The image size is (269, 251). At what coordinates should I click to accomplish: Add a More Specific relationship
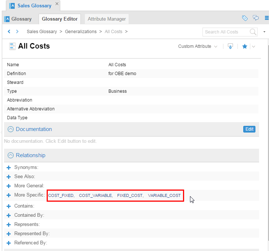point(8,195)
